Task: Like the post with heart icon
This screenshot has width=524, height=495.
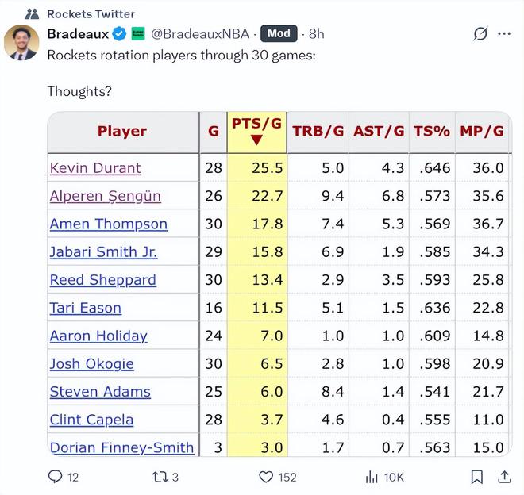Action: click(266, 477)
